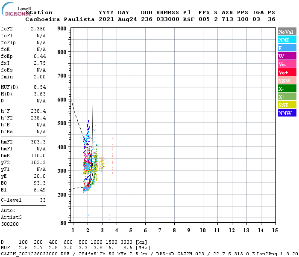
Task: Select the Vo+ red legend swatch
Action: [x=287, y=72]
